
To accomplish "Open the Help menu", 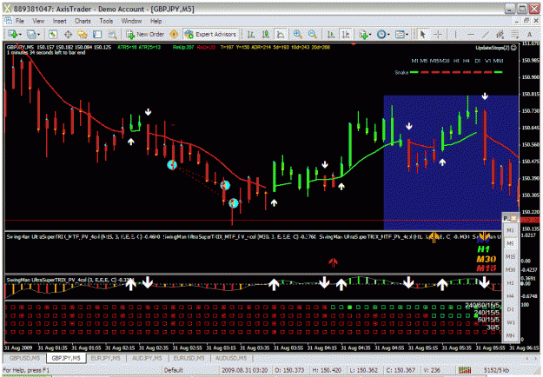I will pyautogui.click(x=156, y=21).
